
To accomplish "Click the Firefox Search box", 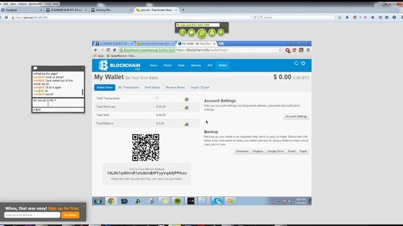I will pyautogui.click(x=297, y=18).
